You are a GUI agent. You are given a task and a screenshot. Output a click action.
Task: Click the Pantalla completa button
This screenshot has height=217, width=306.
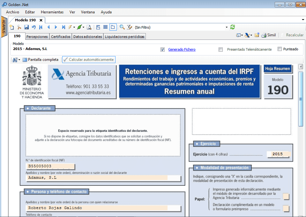pos(41,60)
